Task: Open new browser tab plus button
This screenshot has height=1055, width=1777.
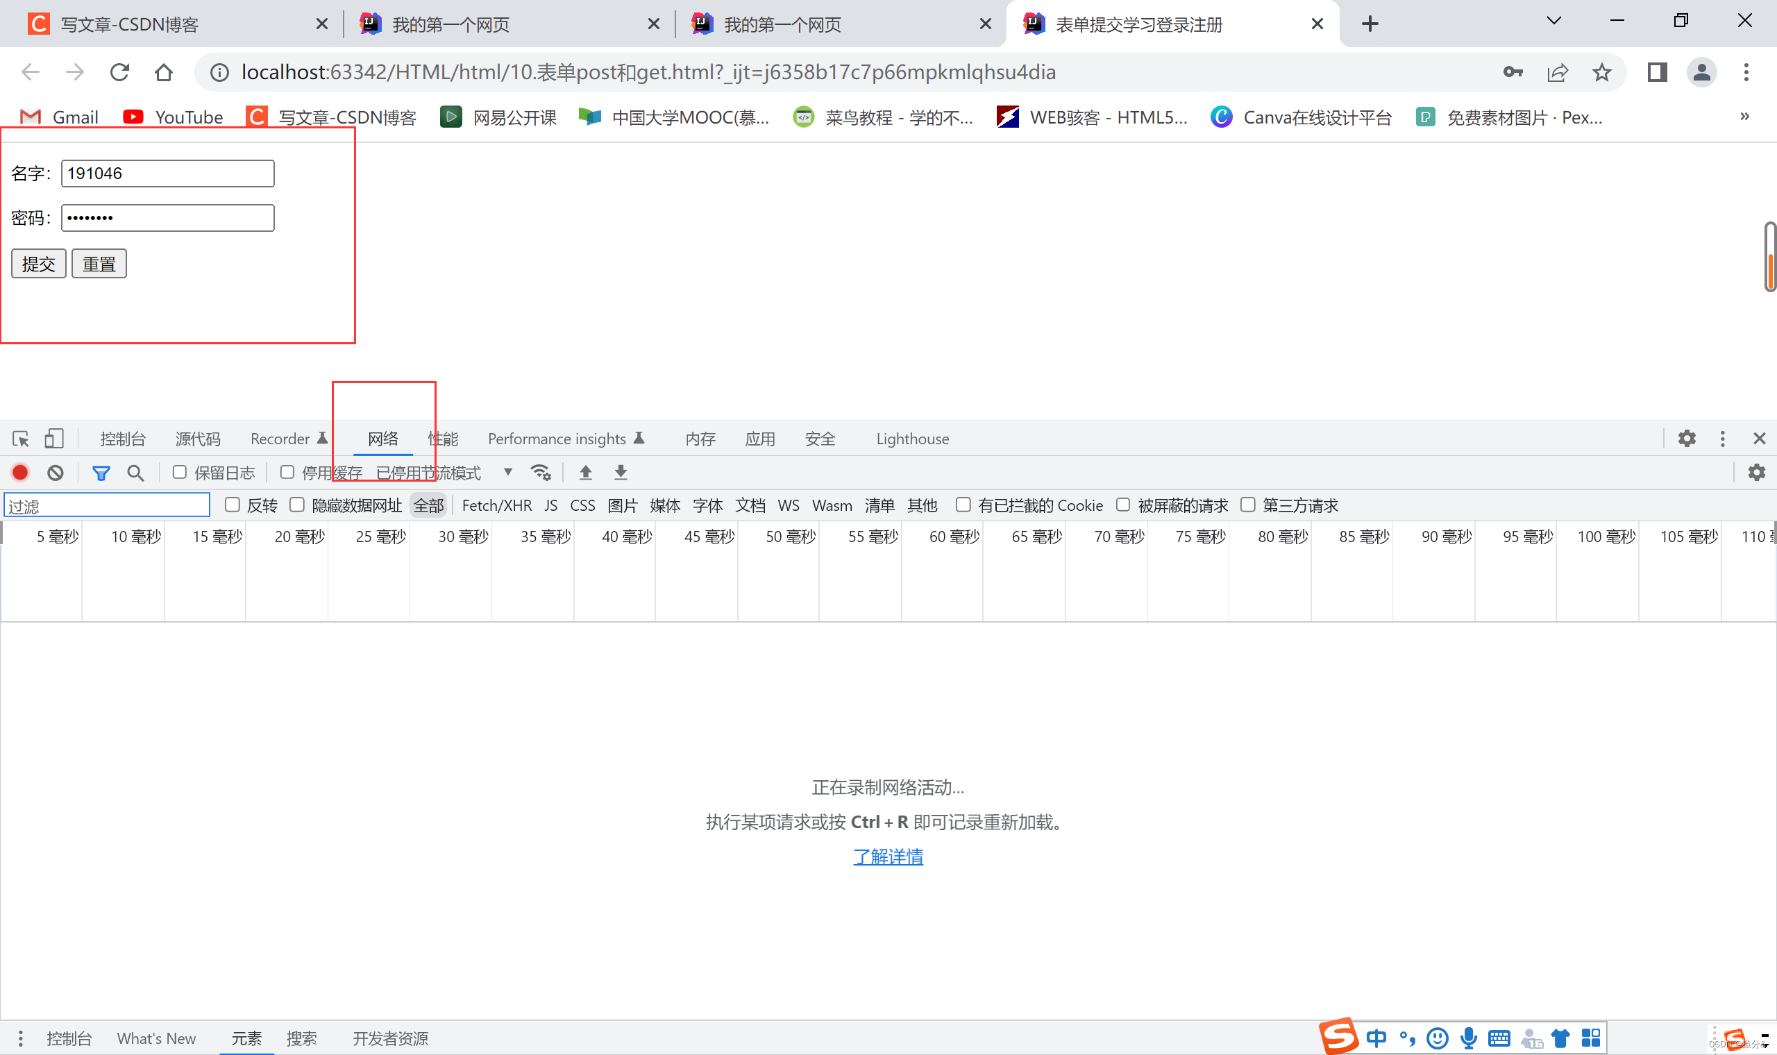Action: tap(1370, 24)
